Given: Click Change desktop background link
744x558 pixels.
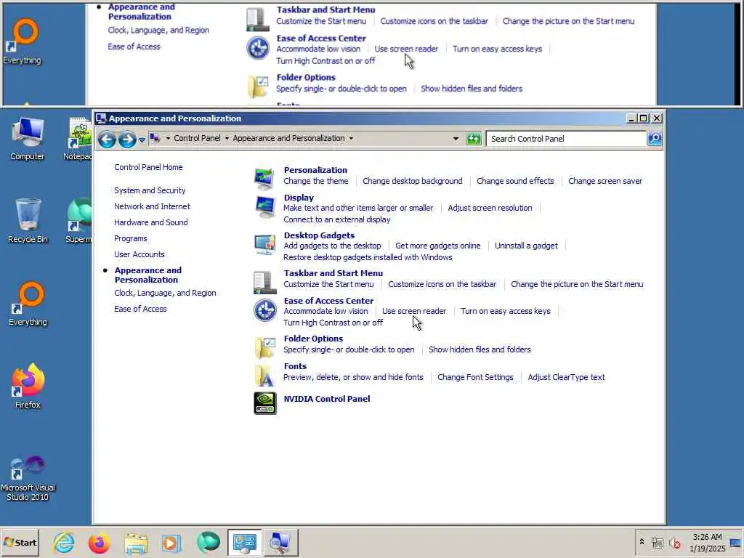Looking at the screenshot, I should [413, 181].
